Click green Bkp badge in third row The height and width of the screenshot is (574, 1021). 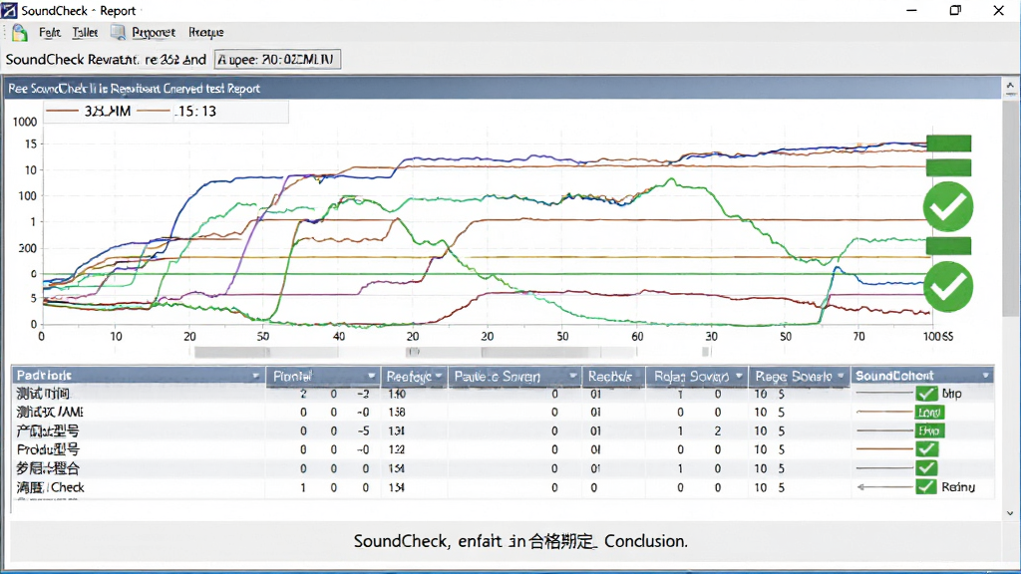click(929, 430)
